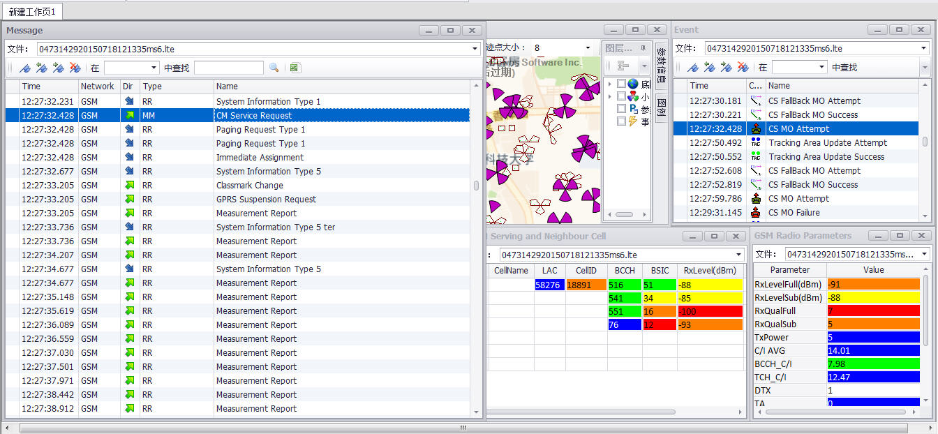Click the first binoculars find icon in Message toolbar

24,68
